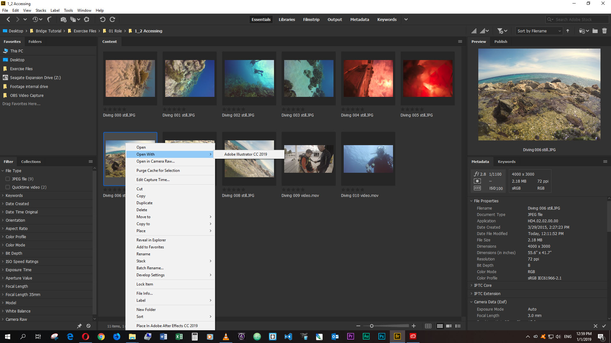Launch Adobe Bridge from the Windows taskbar

click(x=397, y=336)
